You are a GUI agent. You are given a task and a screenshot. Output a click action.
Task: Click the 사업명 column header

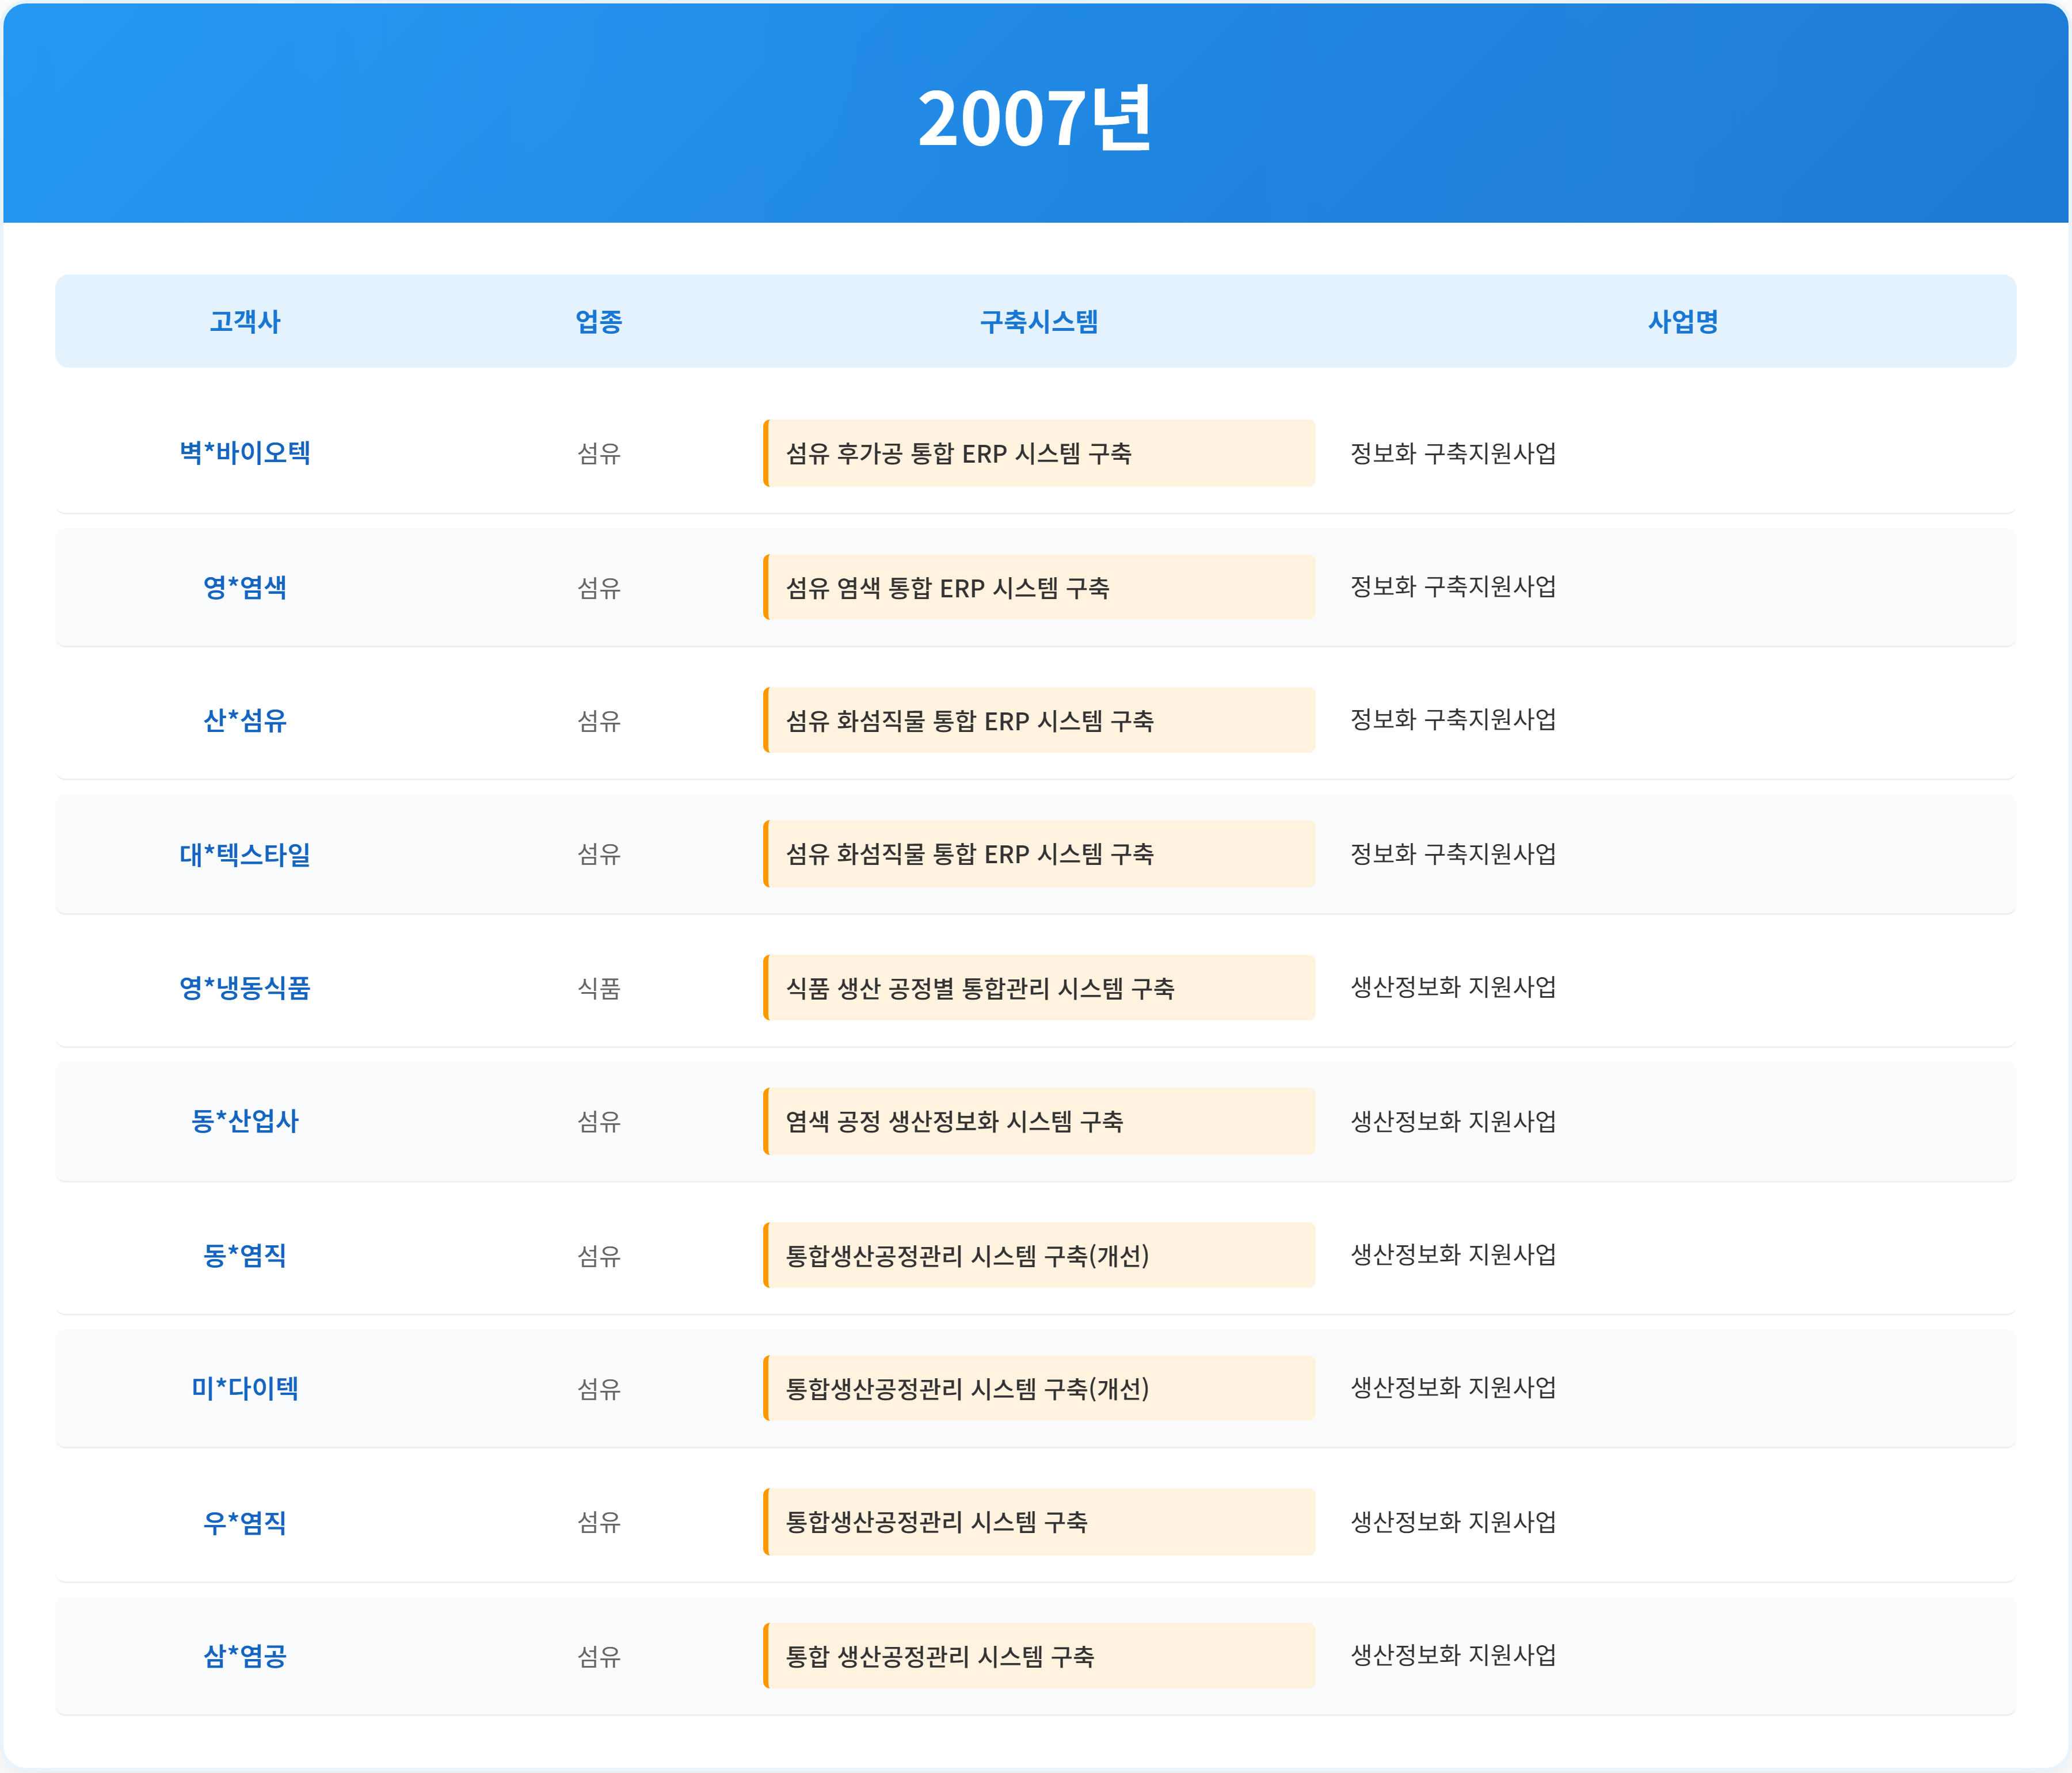pyautogui.click(x=1683, y=321)
